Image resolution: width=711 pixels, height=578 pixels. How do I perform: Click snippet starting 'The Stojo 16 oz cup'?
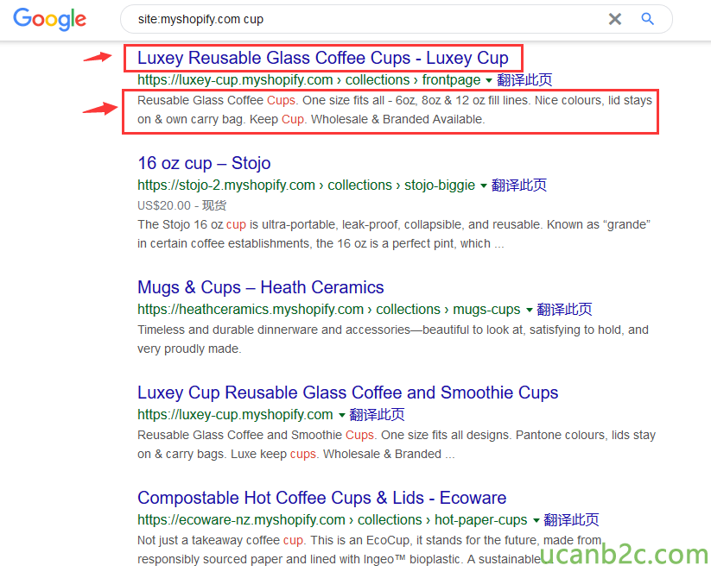394,234
